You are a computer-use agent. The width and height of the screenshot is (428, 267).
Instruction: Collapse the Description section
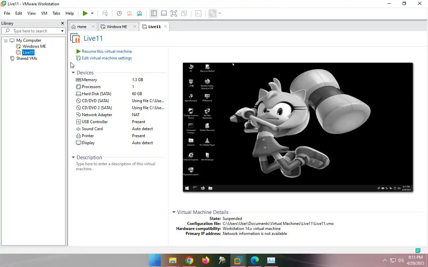pyautogui.click(x=73, y=158)
